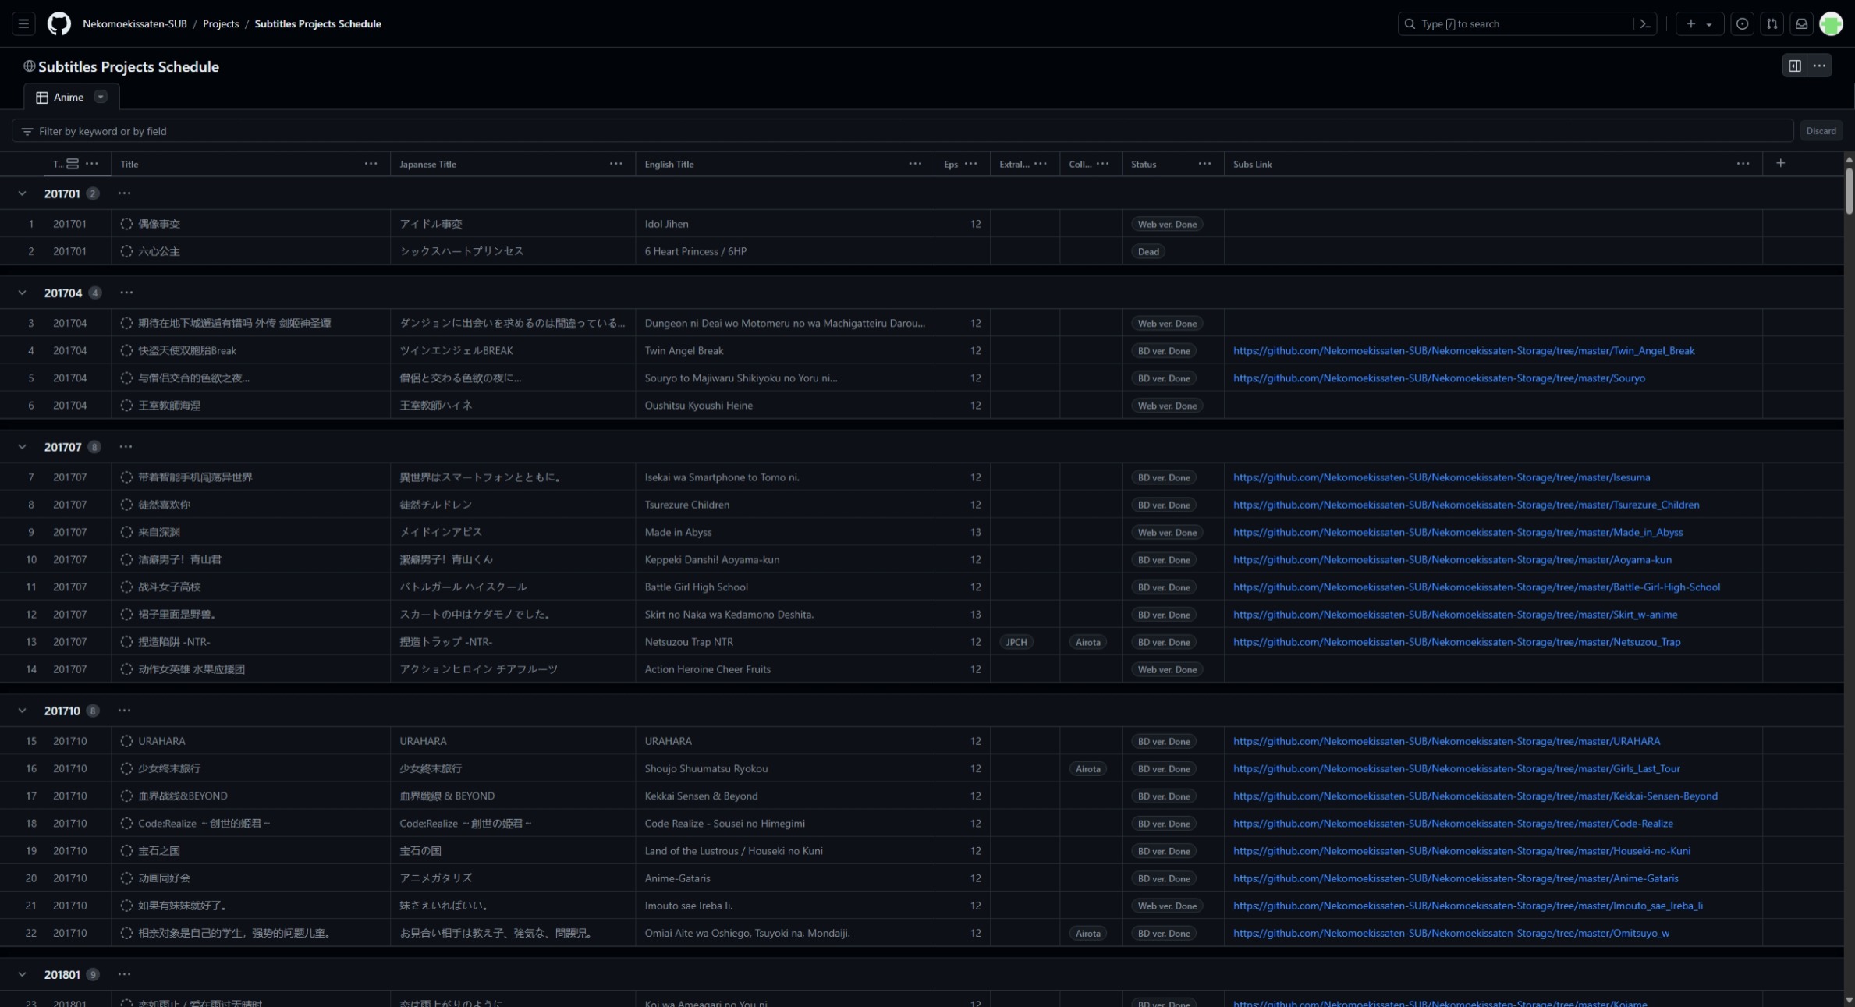Select the Battle Girl High School title cell
Viewport: 1855px width, 1007px height.
pos(250,587)
